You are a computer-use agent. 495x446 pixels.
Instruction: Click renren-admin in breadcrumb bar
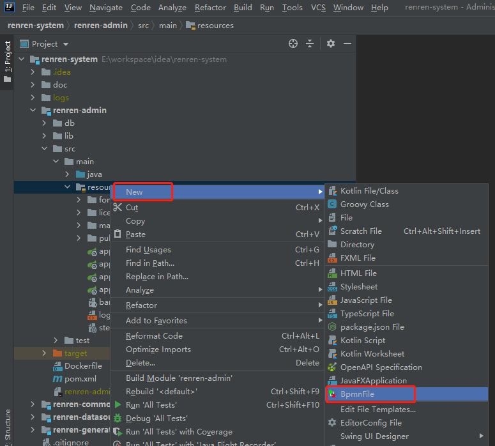[101, 26]
